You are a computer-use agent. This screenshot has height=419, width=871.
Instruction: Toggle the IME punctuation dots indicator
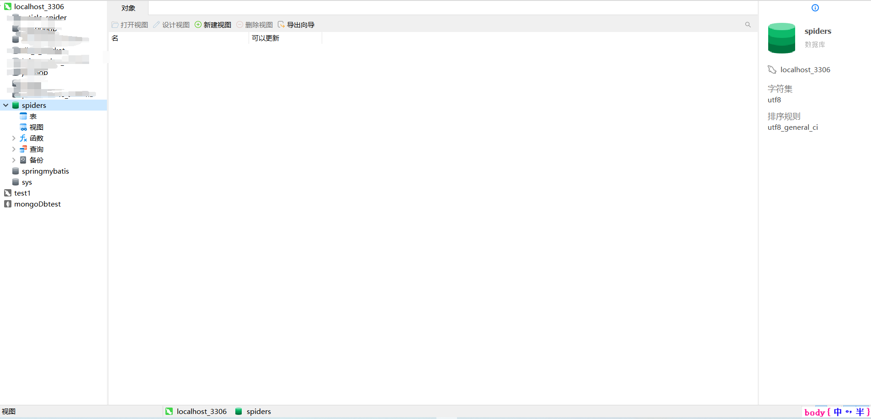tap(849, 412)
